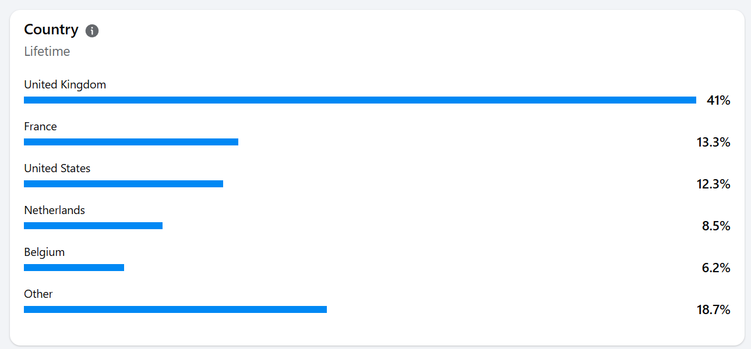Click the info icon beside Country
751x349 pixels.
(x=92, y=31)
